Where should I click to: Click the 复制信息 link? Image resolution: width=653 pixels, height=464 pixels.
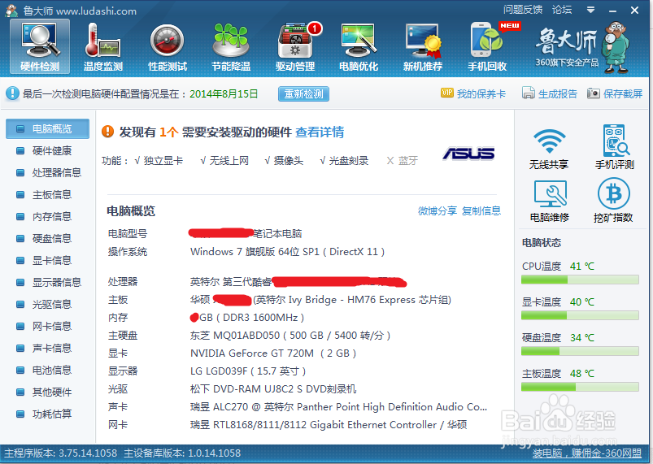pyautogui.click(x=481, y=211)
